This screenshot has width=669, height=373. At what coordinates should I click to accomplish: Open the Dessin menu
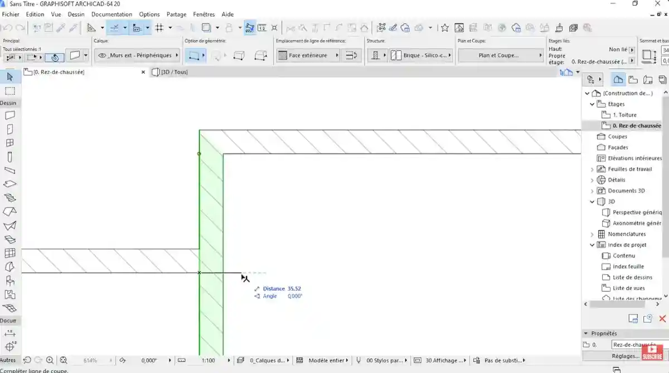[76, 14]
